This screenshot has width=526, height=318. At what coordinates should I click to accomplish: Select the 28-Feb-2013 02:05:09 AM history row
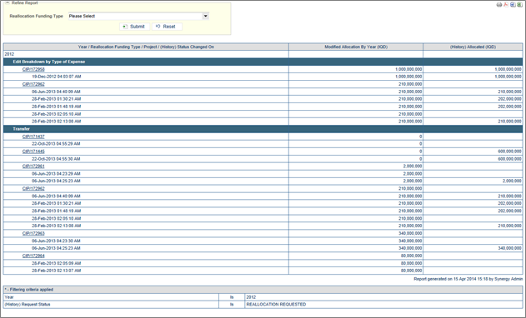click(x=263, y=263)
